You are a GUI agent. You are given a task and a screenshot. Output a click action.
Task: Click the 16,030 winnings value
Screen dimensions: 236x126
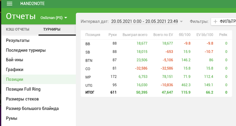(x=142, y=85)
